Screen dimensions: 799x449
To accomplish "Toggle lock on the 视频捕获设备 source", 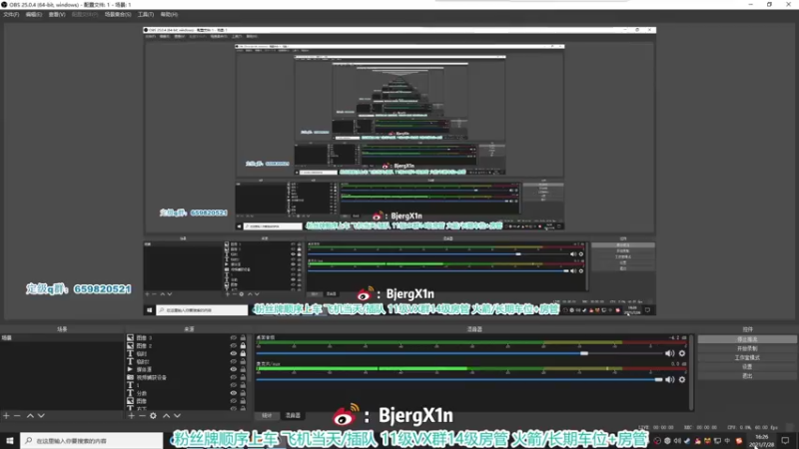I will (x=243, y=377).
